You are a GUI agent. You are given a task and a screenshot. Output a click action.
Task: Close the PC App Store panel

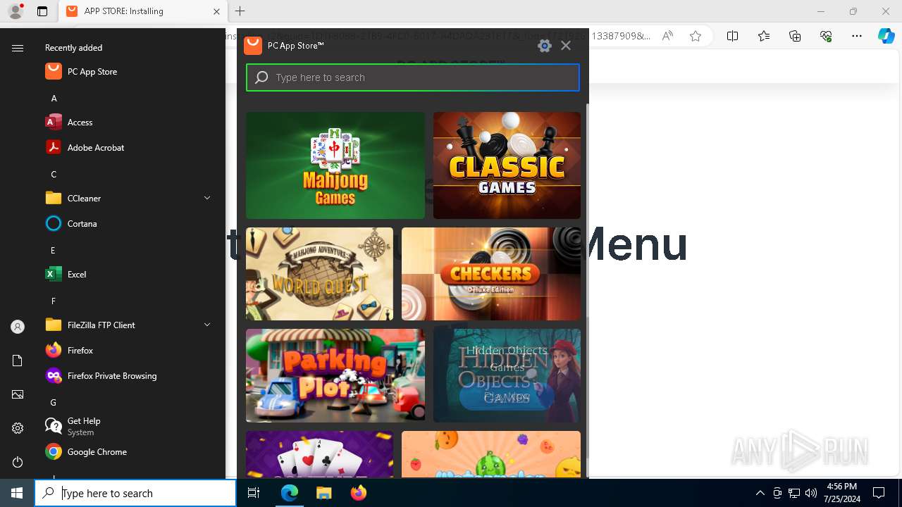click(566, 46)
